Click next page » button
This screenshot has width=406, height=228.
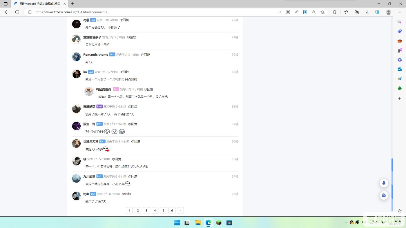point(180,211)
